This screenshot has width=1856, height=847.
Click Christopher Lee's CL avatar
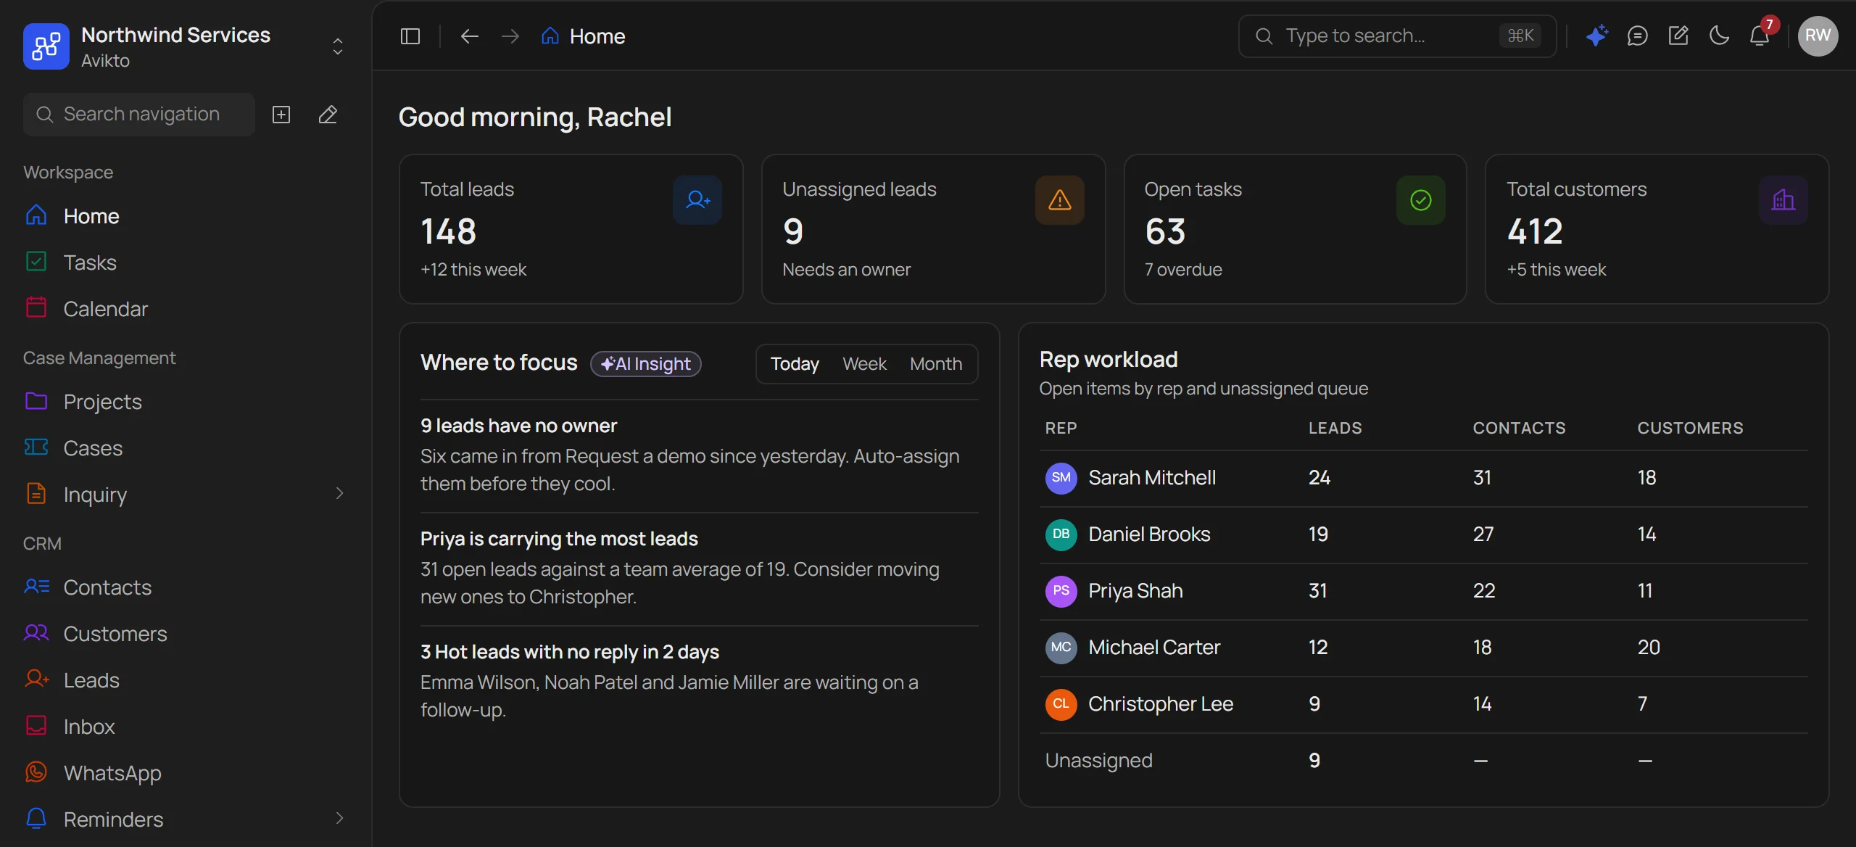pos(1061,704)
